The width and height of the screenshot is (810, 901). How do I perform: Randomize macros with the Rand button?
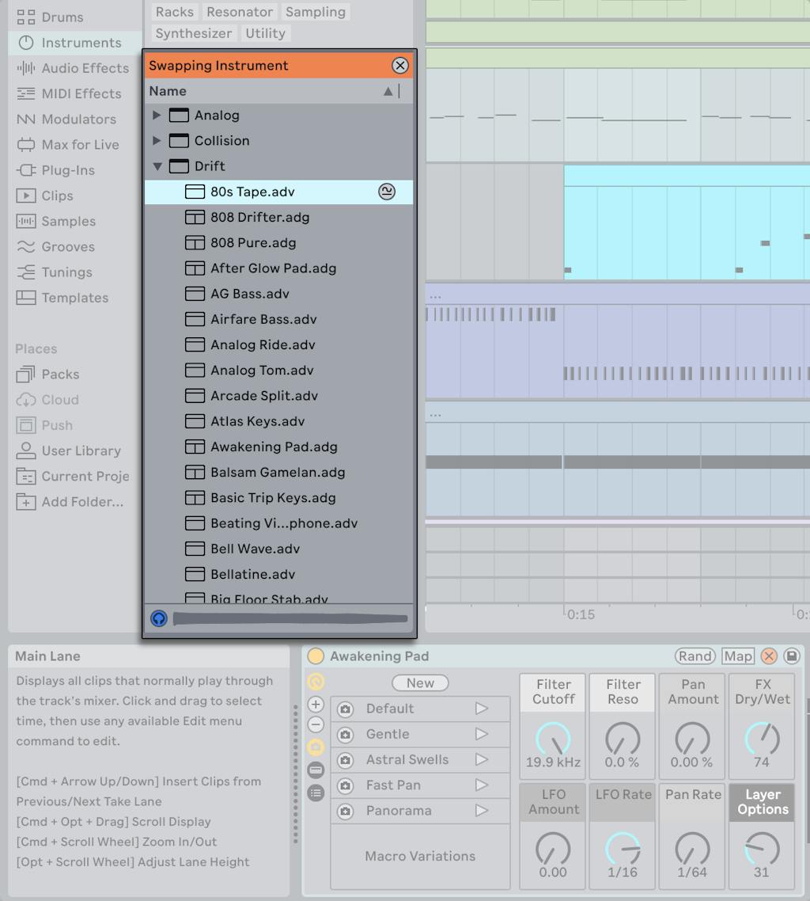(695, 656)
